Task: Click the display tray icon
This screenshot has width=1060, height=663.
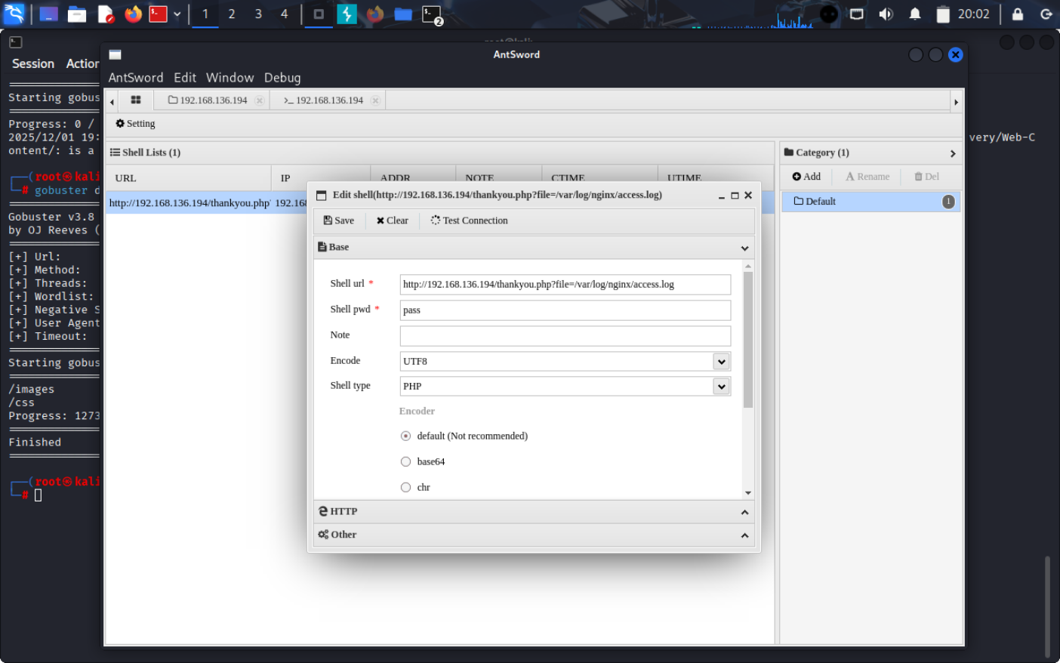Action: tap(856, 14)
